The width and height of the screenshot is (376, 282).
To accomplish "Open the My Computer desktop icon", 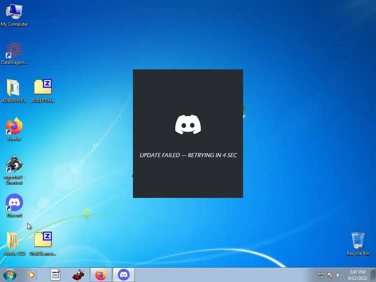I will [14, 15].
